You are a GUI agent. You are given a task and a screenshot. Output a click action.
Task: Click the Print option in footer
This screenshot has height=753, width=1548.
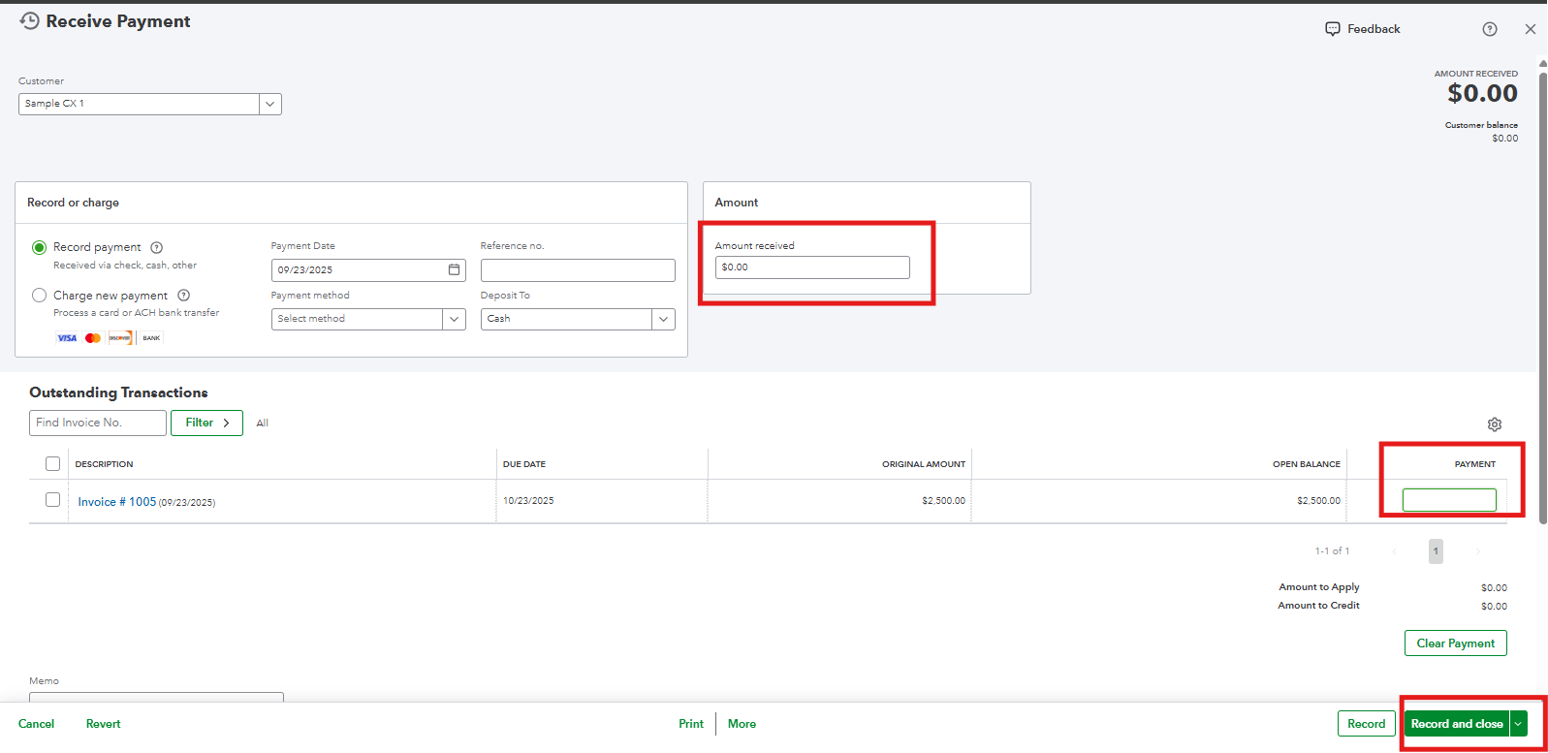(691, 724)
